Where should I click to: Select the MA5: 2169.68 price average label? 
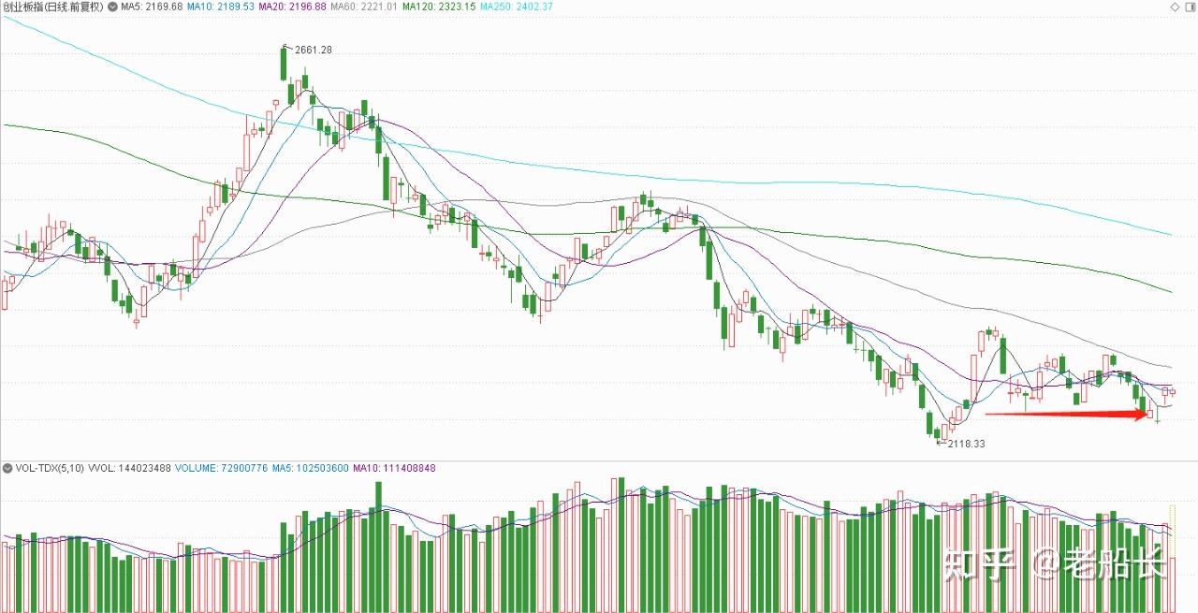152,7
